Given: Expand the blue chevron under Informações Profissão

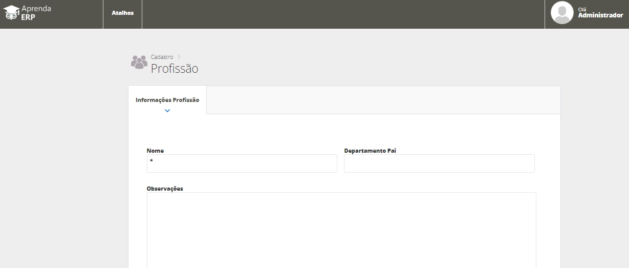Looking at the screenshot, I should point(167,111).
